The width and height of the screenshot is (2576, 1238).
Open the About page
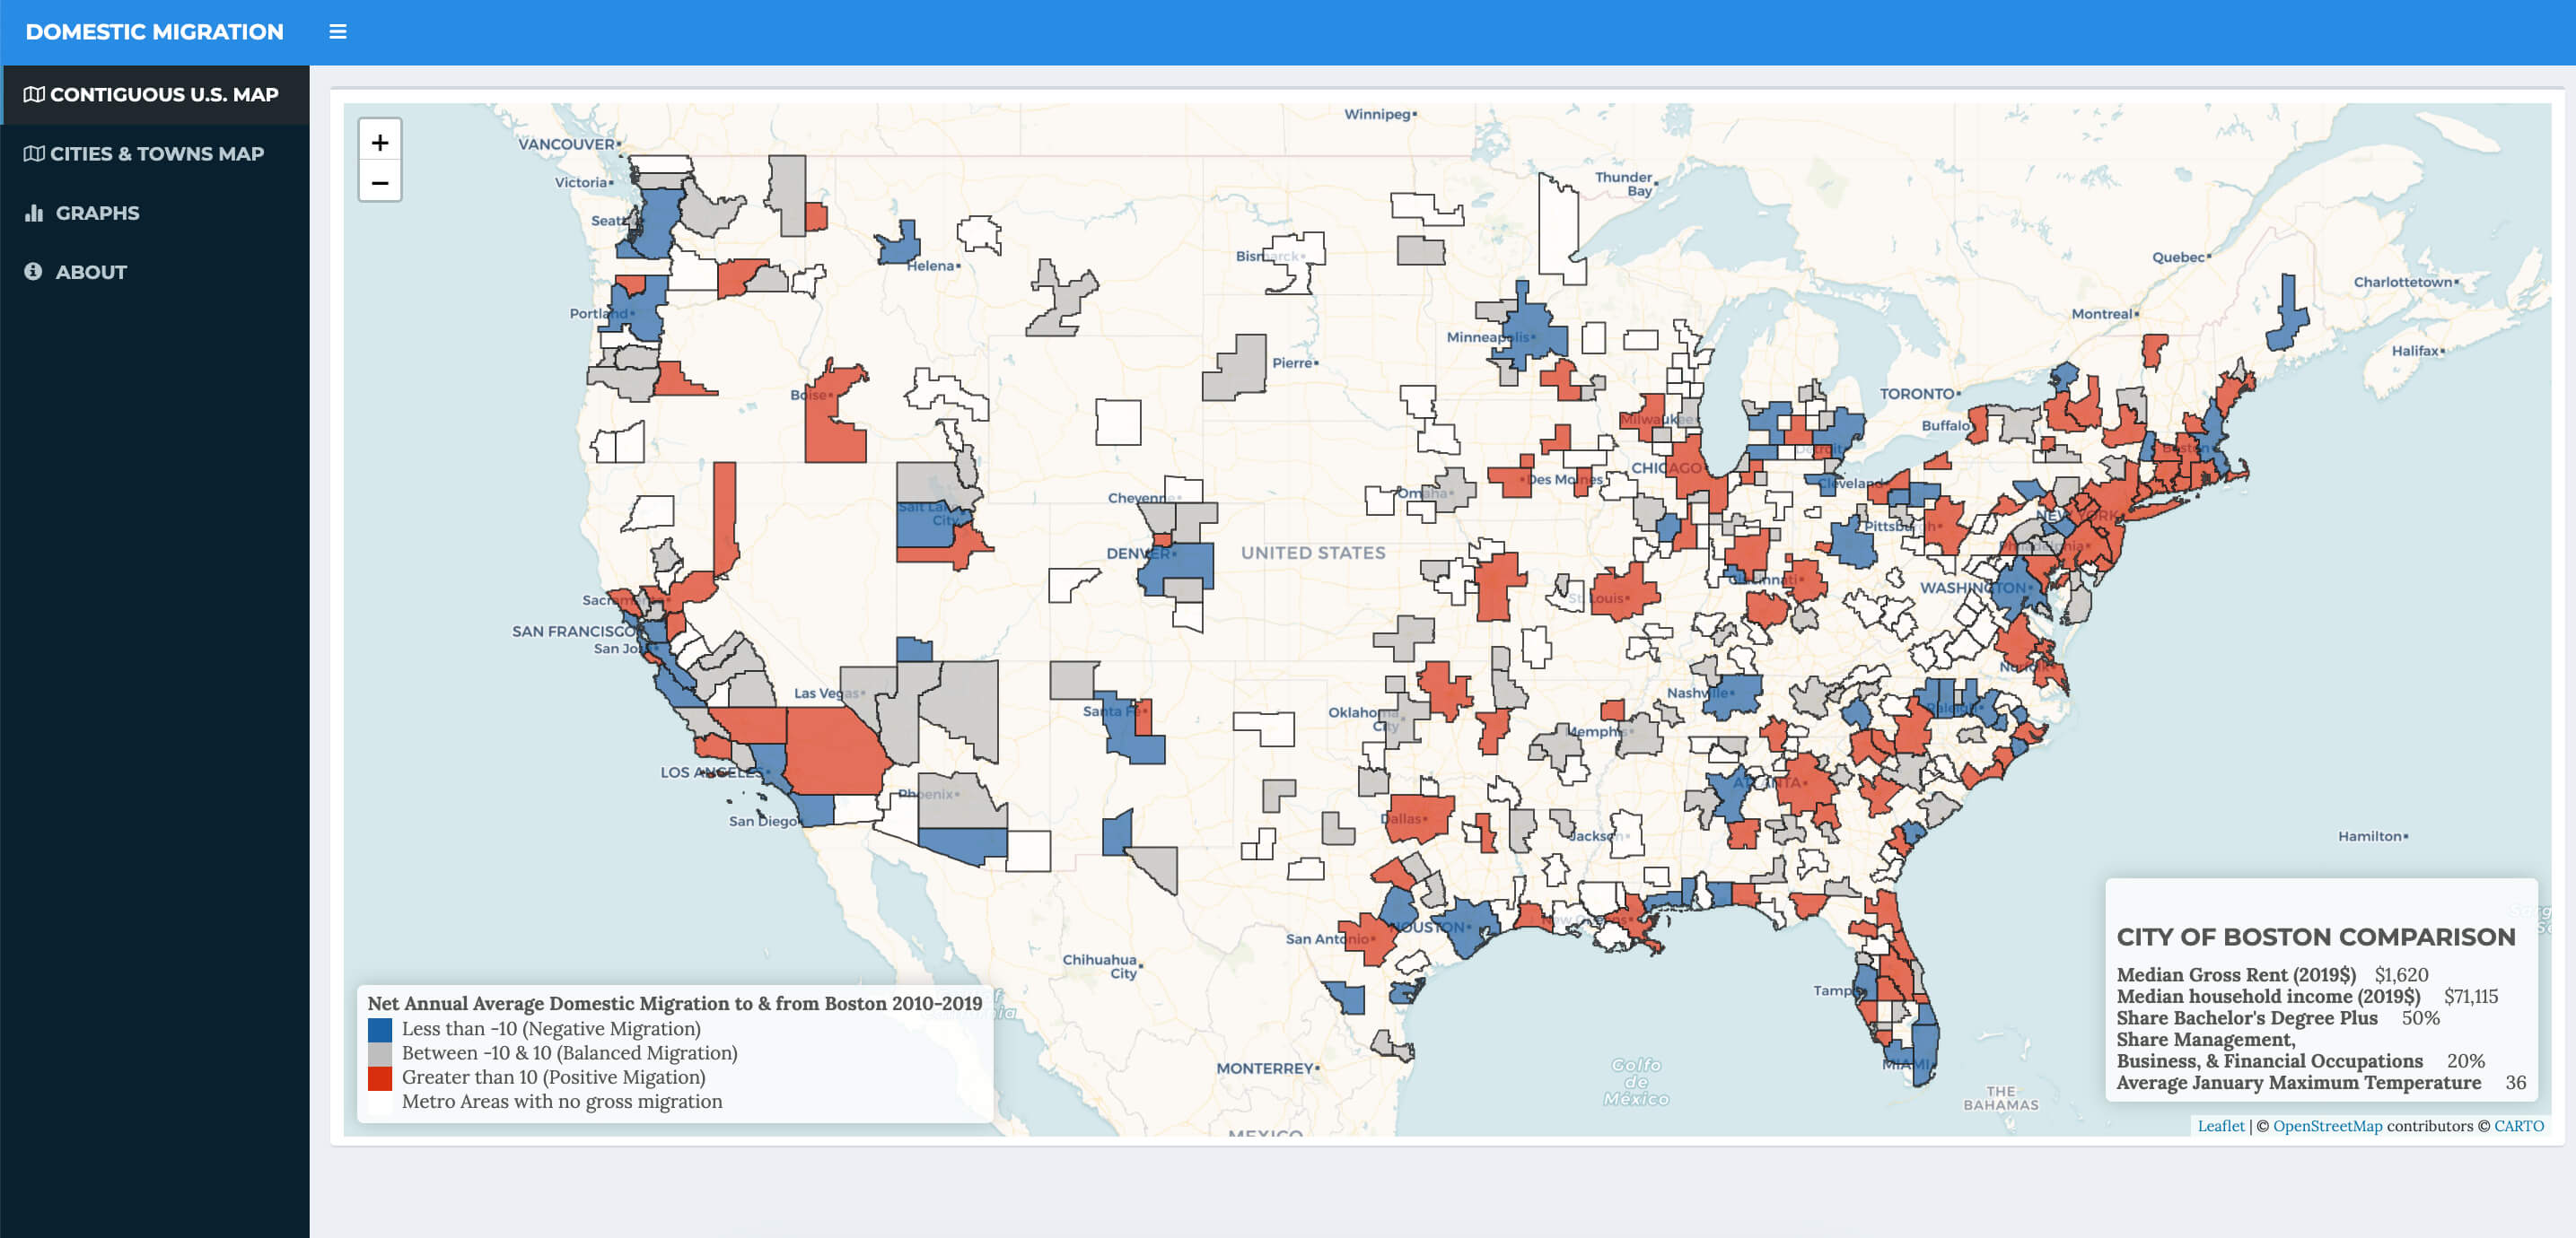91,272
